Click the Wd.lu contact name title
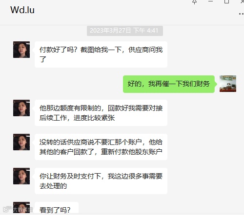Image resolution: width=244 pixels, height=215 pixels. [22, 10]
